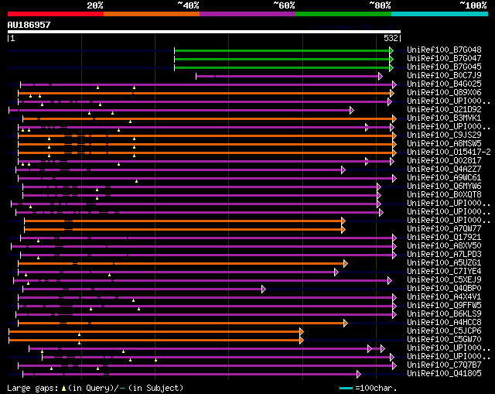Viewport: 495px width, 394px height.
Task: Select the UniRef100_B6KLS9 label
Action: [x=444, y=313]
